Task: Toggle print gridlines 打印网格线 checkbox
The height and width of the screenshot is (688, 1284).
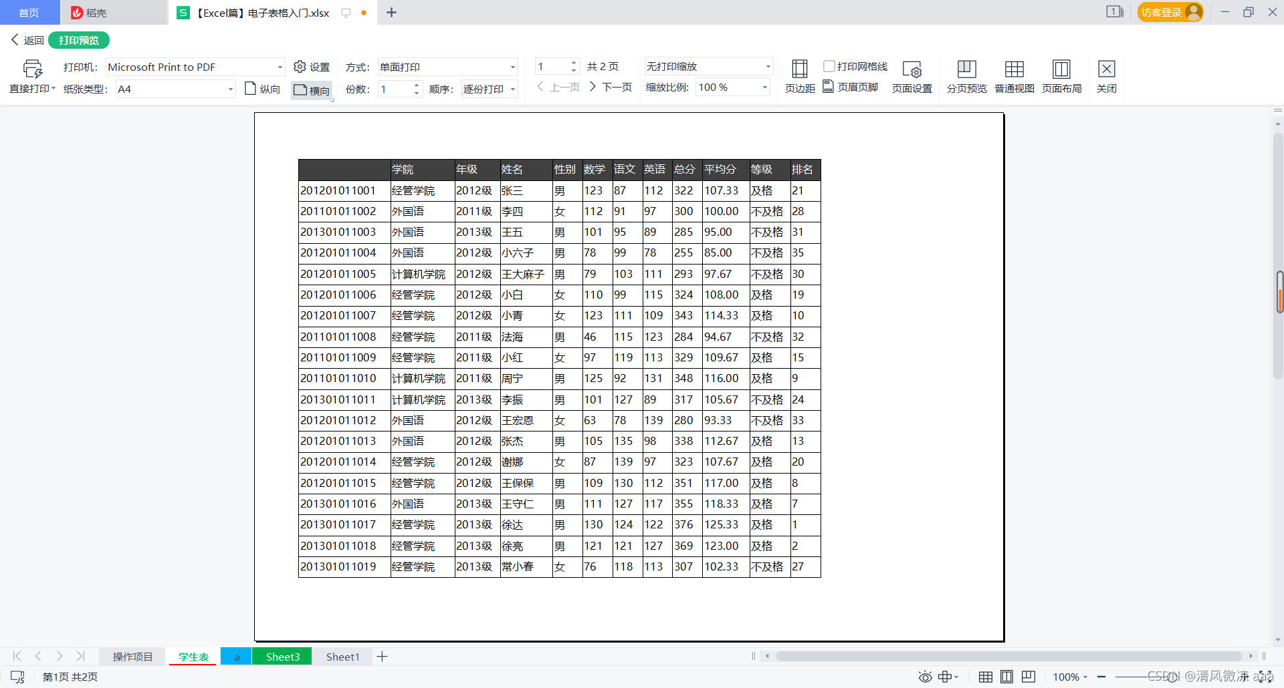Action: coord(829,66)
